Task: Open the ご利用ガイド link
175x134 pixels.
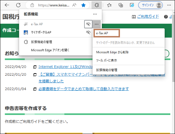Action: [x=148, y=17]
